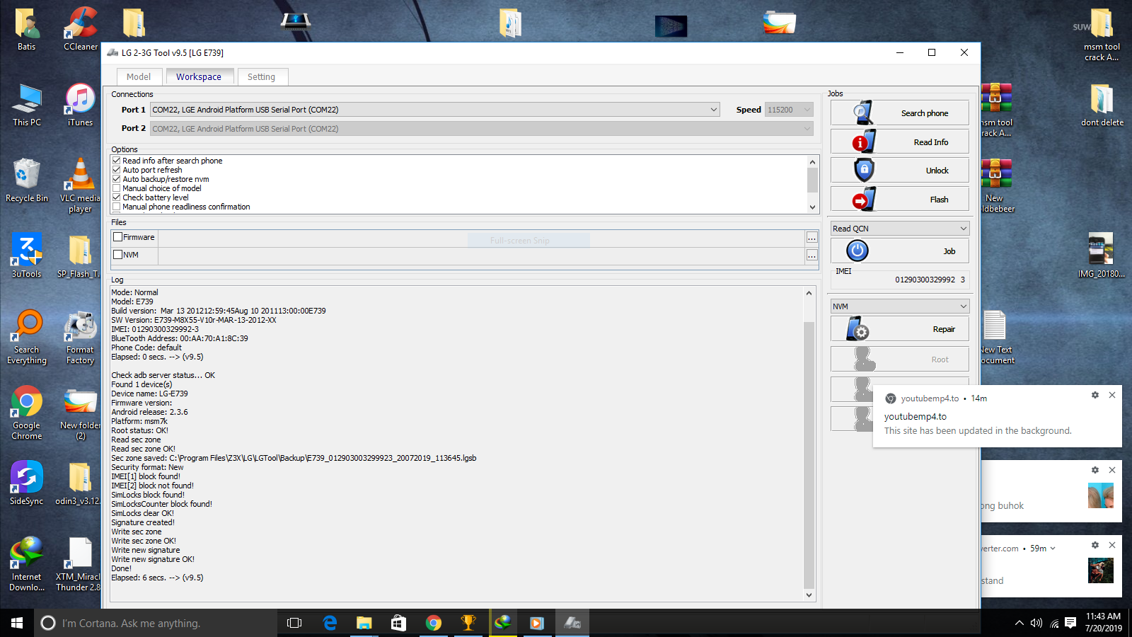Open the Windows Start menu

coord(17,623)
